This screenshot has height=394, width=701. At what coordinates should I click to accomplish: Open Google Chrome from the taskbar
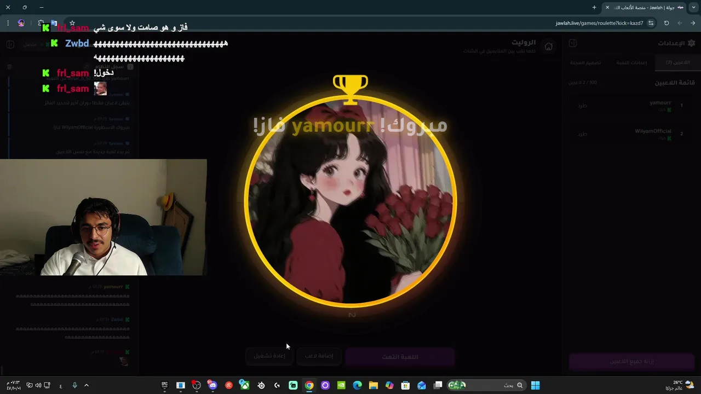[309, 385]
